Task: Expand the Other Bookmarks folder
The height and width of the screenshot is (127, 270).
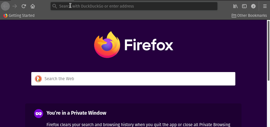Action: [x=249, y=16]
